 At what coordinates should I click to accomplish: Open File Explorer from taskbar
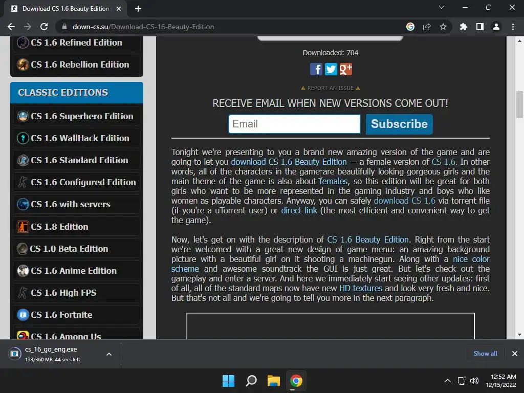pos(273,381)
